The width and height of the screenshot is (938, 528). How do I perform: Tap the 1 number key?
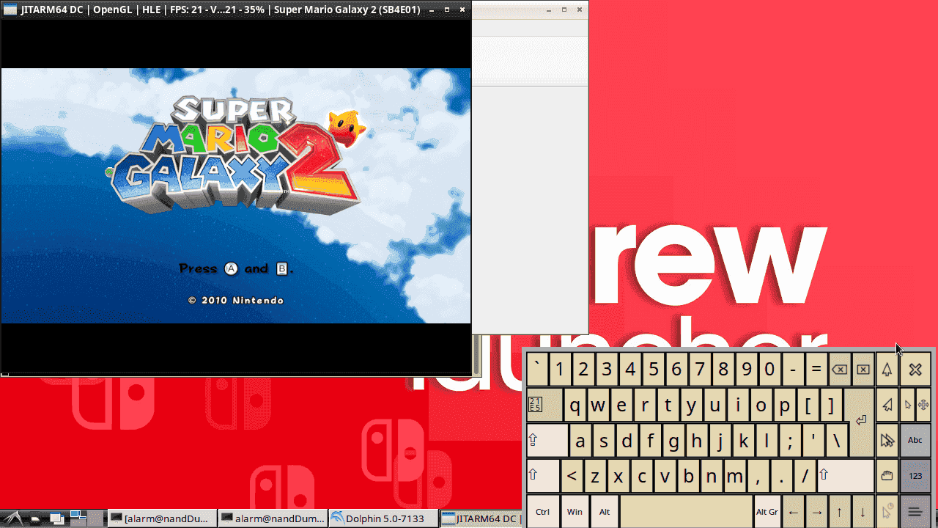pos(560,370)
